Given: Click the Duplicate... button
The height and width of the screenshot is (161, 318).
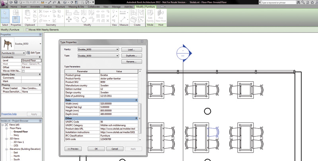Looking at the screenshot, I should pos(131,56).
